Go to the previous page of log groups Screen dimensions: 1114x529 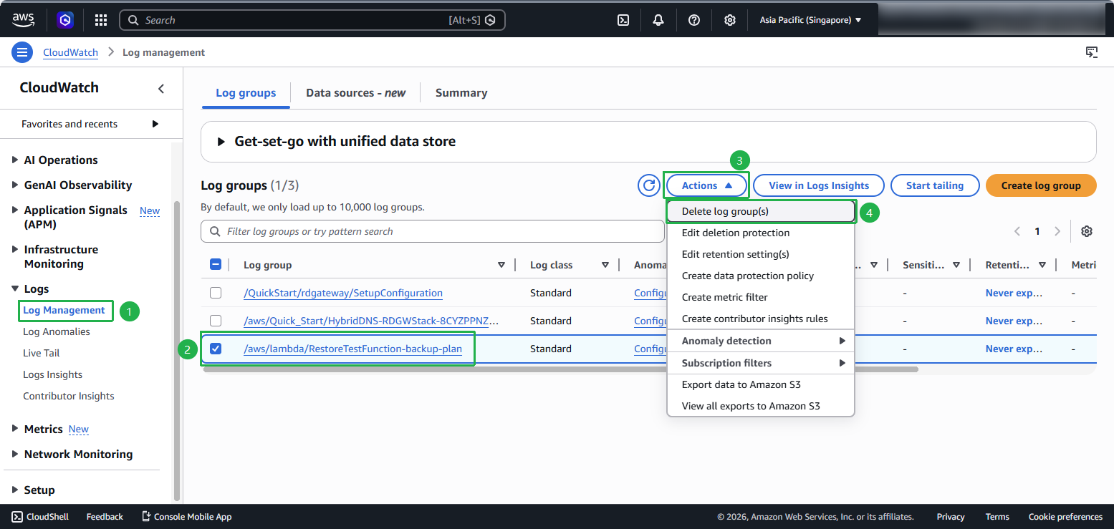[x=1017, y=231]
